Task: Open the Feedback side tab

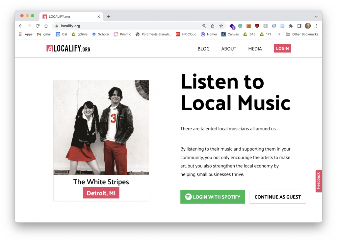Action: tap(319, 181)
